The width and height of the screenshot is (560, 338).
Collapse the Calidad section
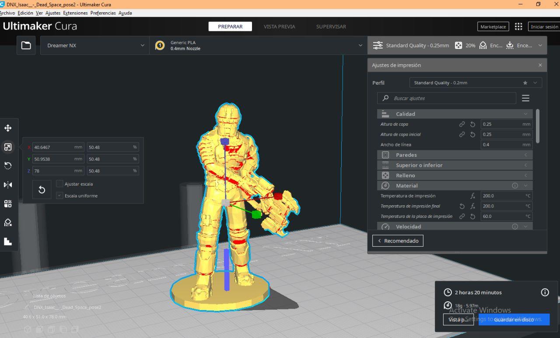pos(455,114)
